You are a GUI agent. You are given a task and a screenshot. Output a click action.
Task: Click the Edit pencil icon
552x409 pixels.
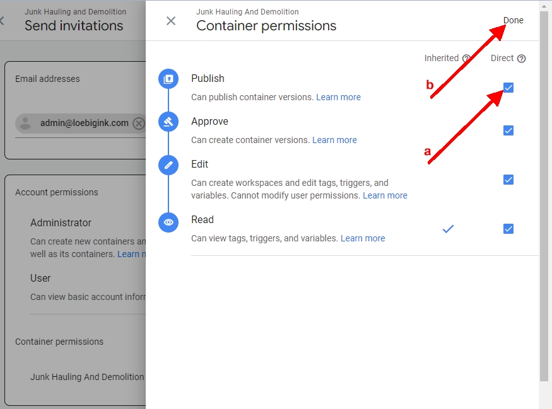[168, 164]
